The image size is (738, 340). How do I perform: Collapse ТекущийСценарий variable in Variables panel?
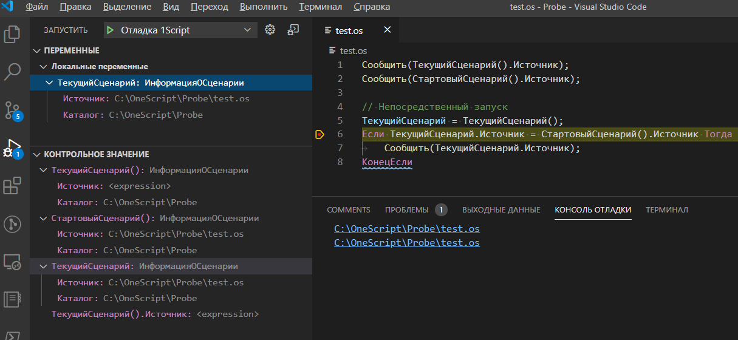tap(49, 83)
